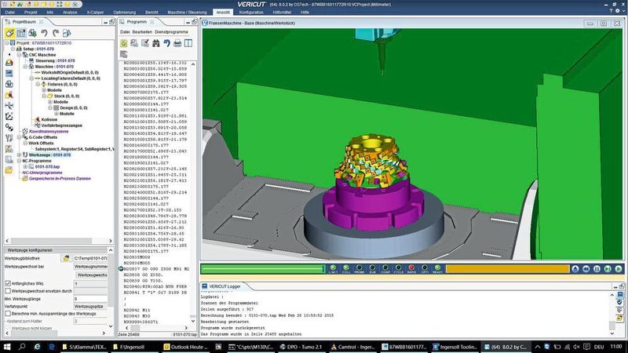
Task: Click the OPTI status light
Action: point(425,268)
